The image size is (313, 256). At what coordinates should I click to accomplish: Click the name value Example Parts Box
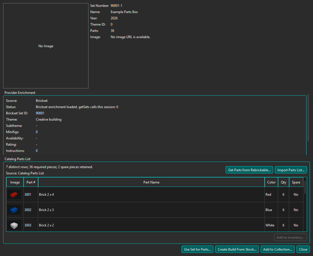pos(124,12)
